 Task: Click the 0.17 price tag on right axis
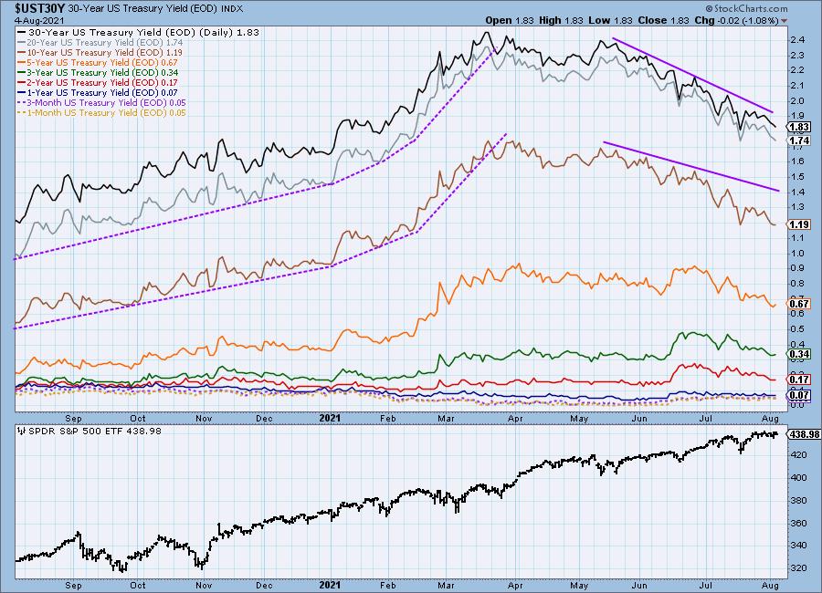point(798,380)
